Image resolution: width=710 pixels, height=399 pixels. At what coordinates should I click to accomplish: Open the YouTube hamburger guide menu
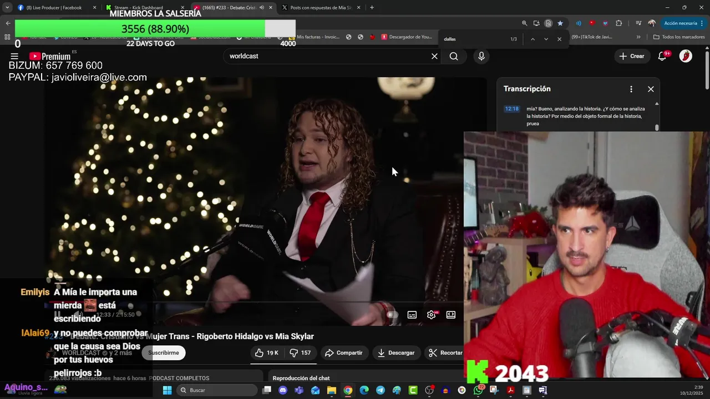click(x=14, y=56)
